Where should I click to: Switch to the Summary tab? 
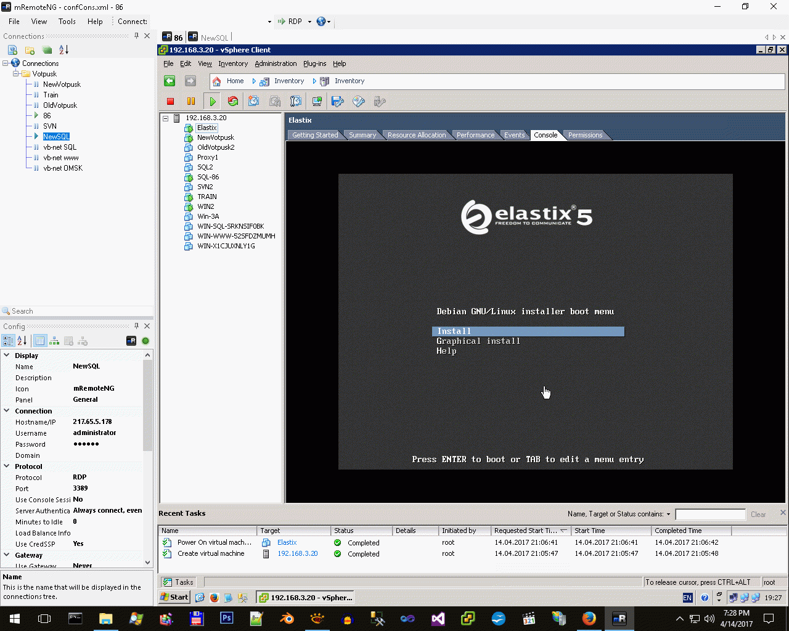[x=362, y=135]
